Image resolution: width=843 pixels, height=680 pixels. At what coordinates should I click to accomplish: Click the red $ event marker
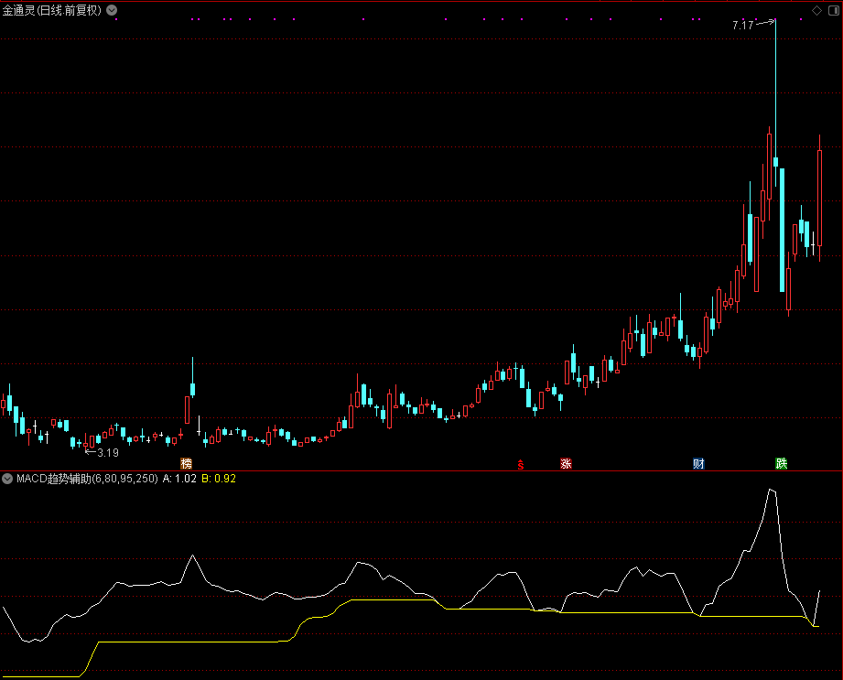521,463
